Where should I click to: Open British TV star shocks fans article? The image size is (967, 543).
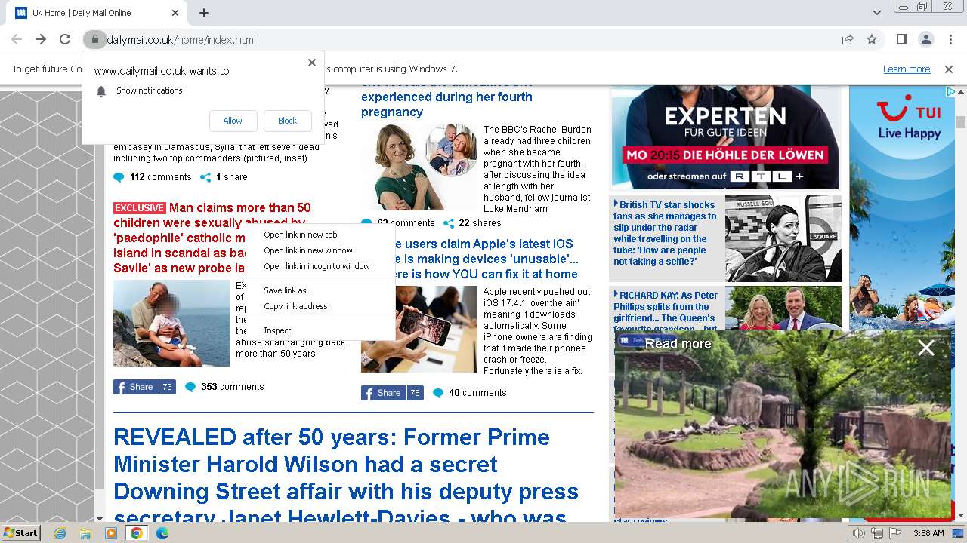pos(665,233)
